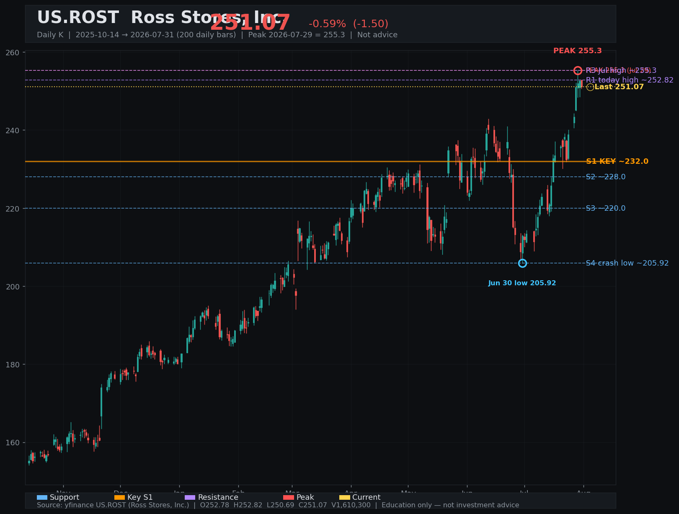Select the "R1 today high ~252.82" label

630,80
